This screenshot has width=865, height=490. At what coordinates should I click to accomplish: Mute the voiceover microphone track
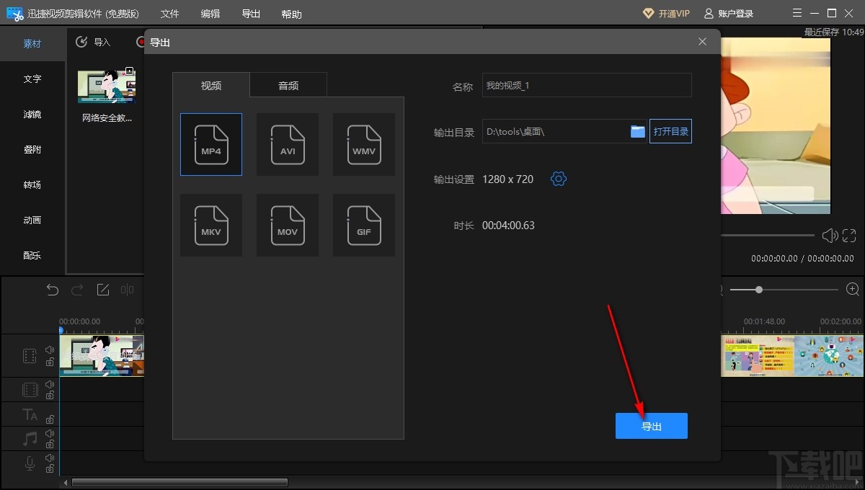(x=50, y=458)
